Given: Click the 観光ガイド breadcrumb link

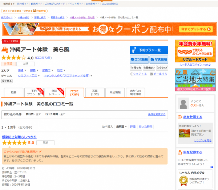Looking at the screenshot, I should pos(7,17).
